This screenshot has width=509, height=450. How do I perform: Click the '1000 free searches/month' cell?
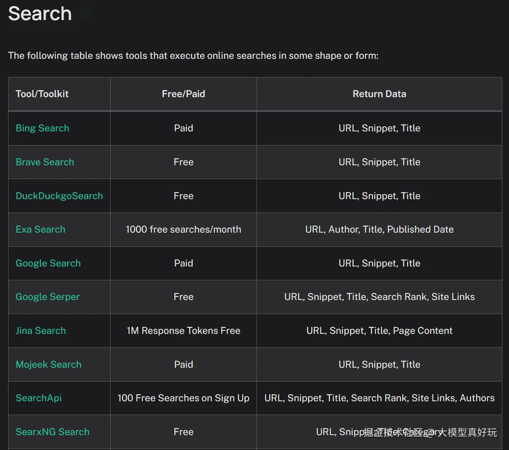[x=183, y=229]
